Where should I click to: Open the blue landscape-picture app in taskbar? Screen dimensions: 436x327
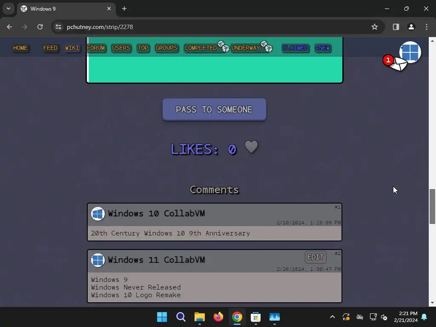click(275, 317)
